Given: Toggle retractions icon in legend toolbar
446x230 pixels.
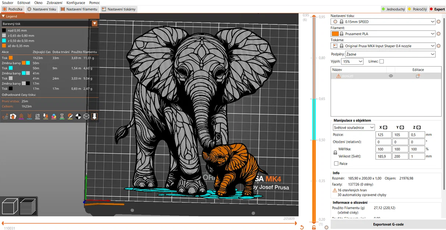Looking at the screenshot, I should tap(21, 116).
